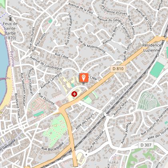Click the Ligne de Bordeaux à Irun label
The image size is (168, 168).
(115, 99)
